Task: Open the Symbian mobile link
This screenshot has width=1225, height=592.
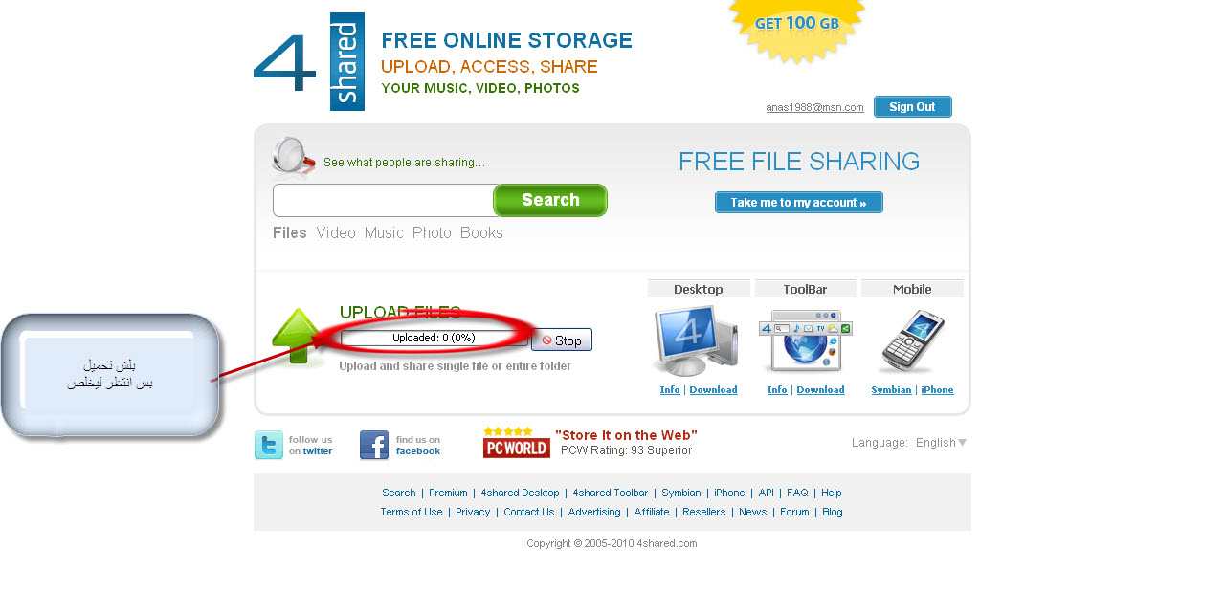Action: (891, 390)
